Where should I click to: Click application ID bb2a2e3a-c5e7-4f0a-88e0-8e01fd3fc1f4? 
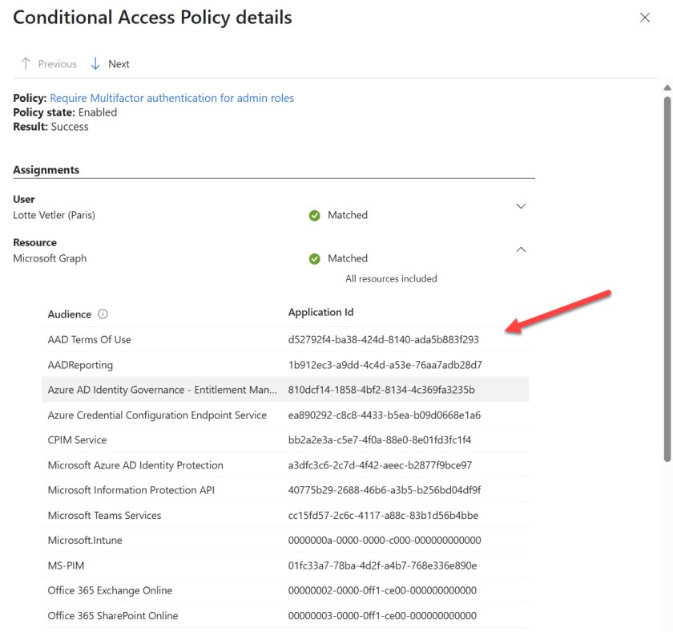tap(380, 440)
